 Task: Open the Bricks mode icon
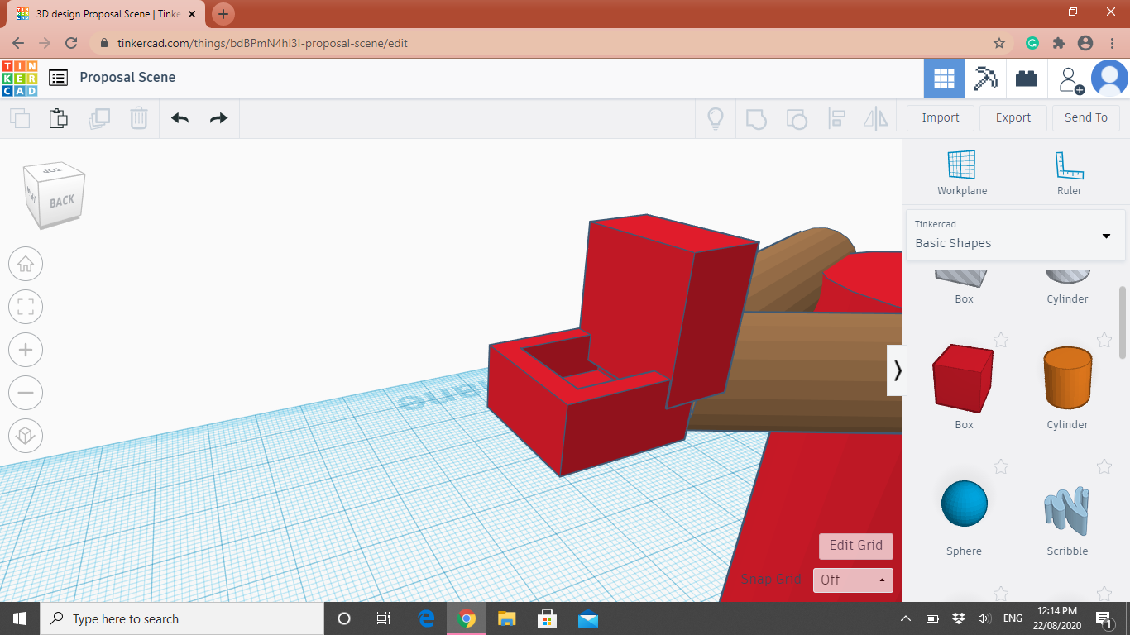1027,79
